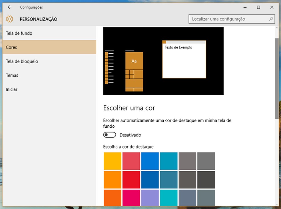Go to Tela de bloqueio section
The width and height of the screenshot is (281, 209).
[22, 61]
